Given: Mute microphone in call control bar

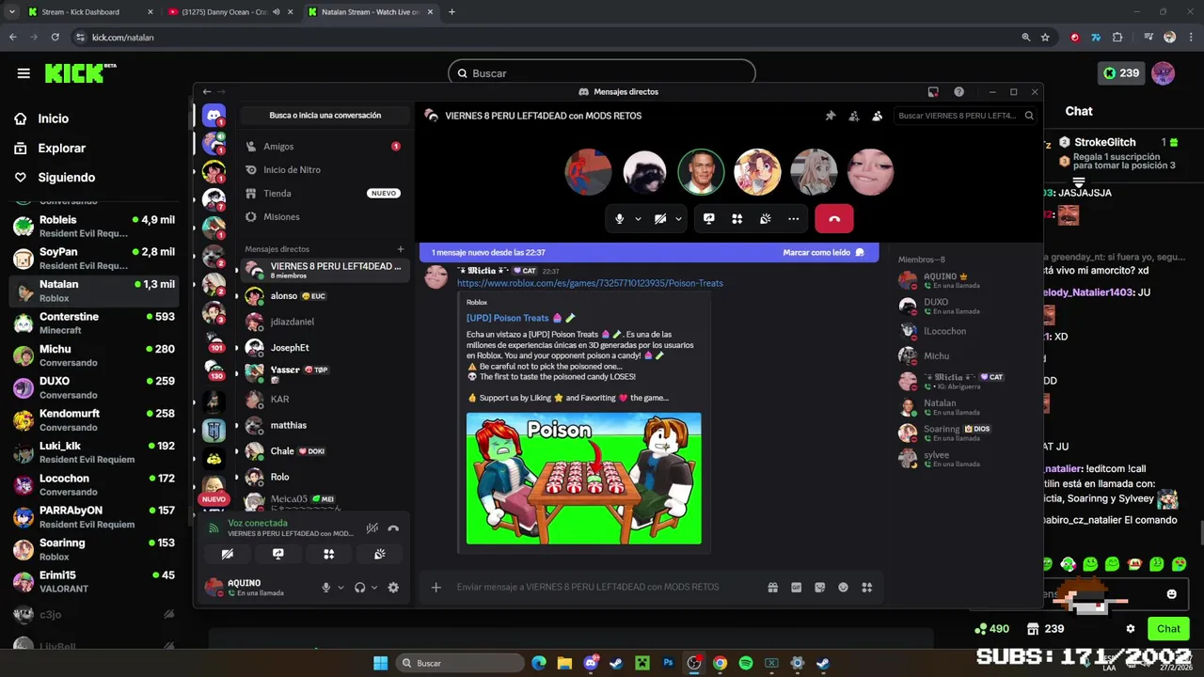Looking at the screenshot, I should [619, 218].
